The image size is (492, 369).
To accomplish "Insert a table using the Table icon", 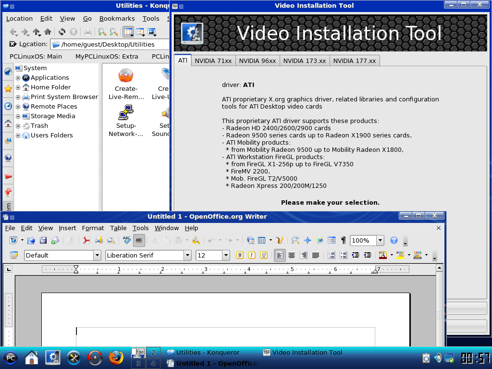I will pos(261,240).
